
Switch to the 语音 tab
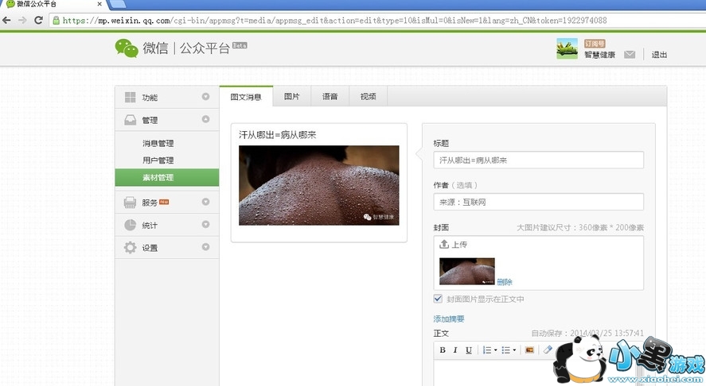point(330,96)
